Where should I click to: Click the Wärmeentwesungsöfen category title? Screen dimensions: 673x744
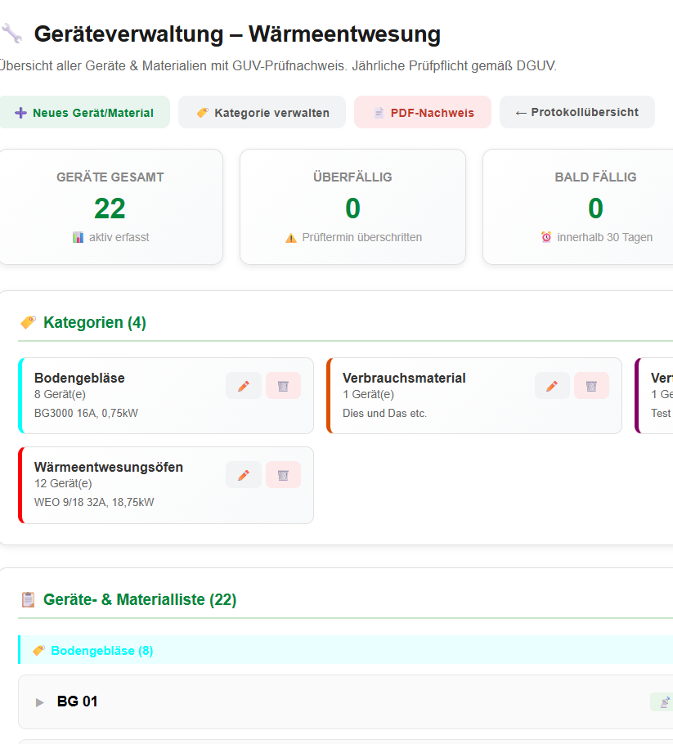coord(108,468)
